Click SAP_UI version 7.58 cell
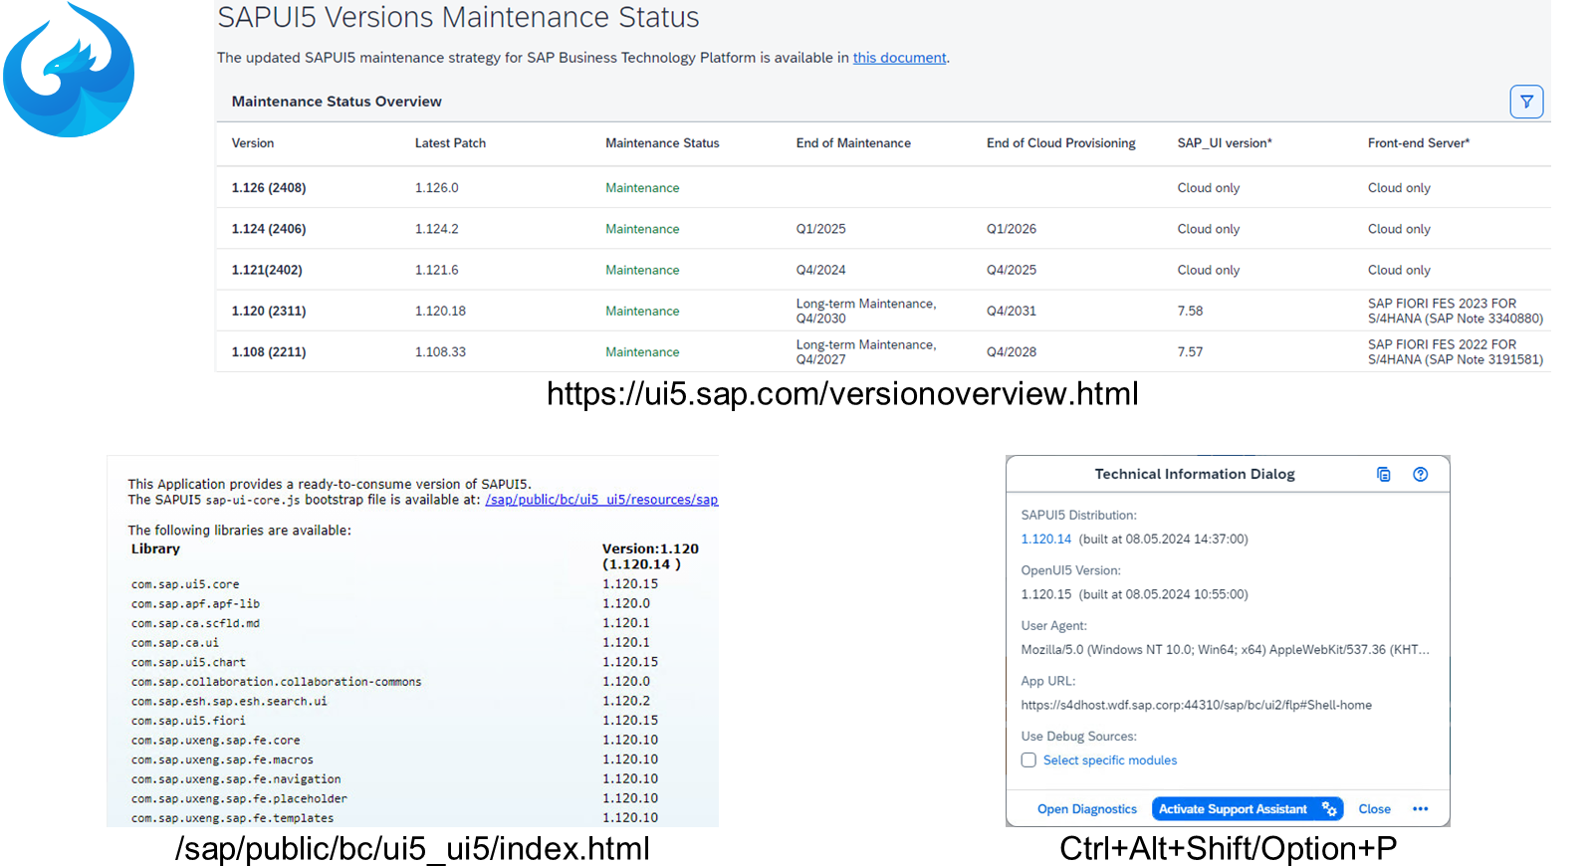 coord(1190,311)
